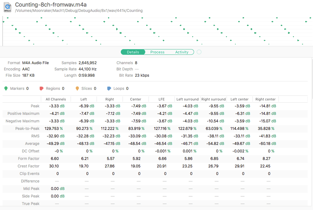Screen dimensions: 313x210
Task: Select the DC Offset value -0.002 %
Action: 240,151
